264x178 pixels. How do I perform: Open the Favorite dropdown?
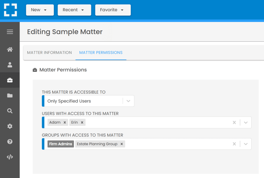(x=113, y=10)
